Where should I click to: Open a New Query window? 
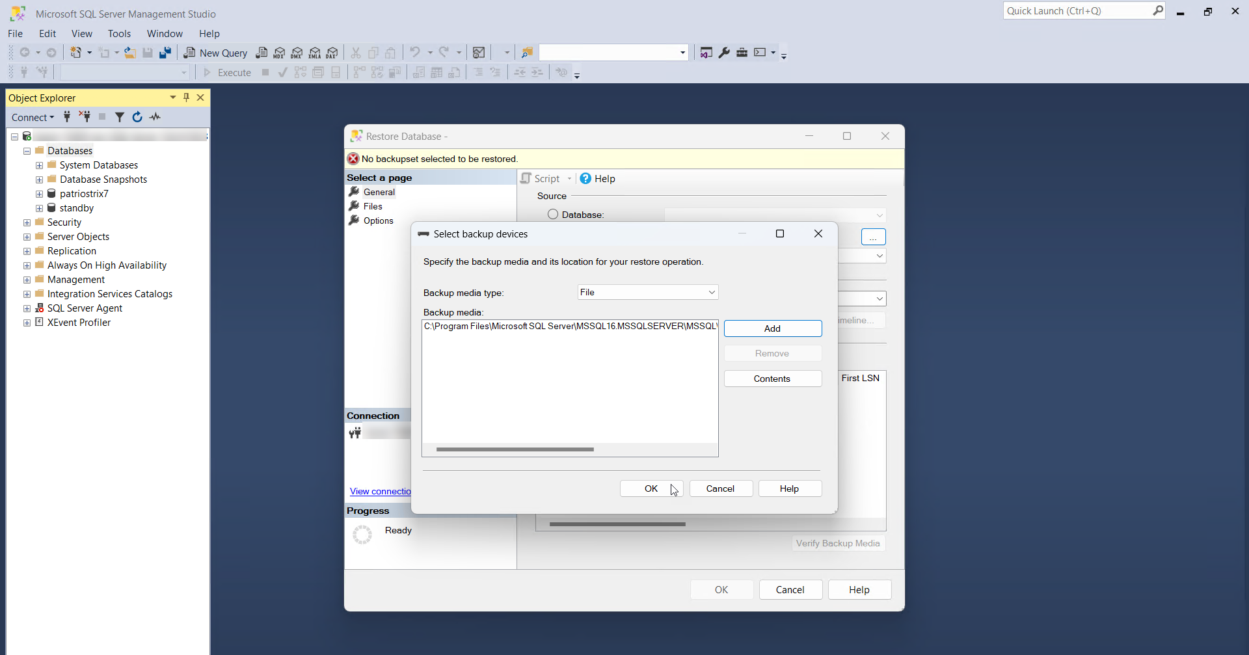point(215,53)
